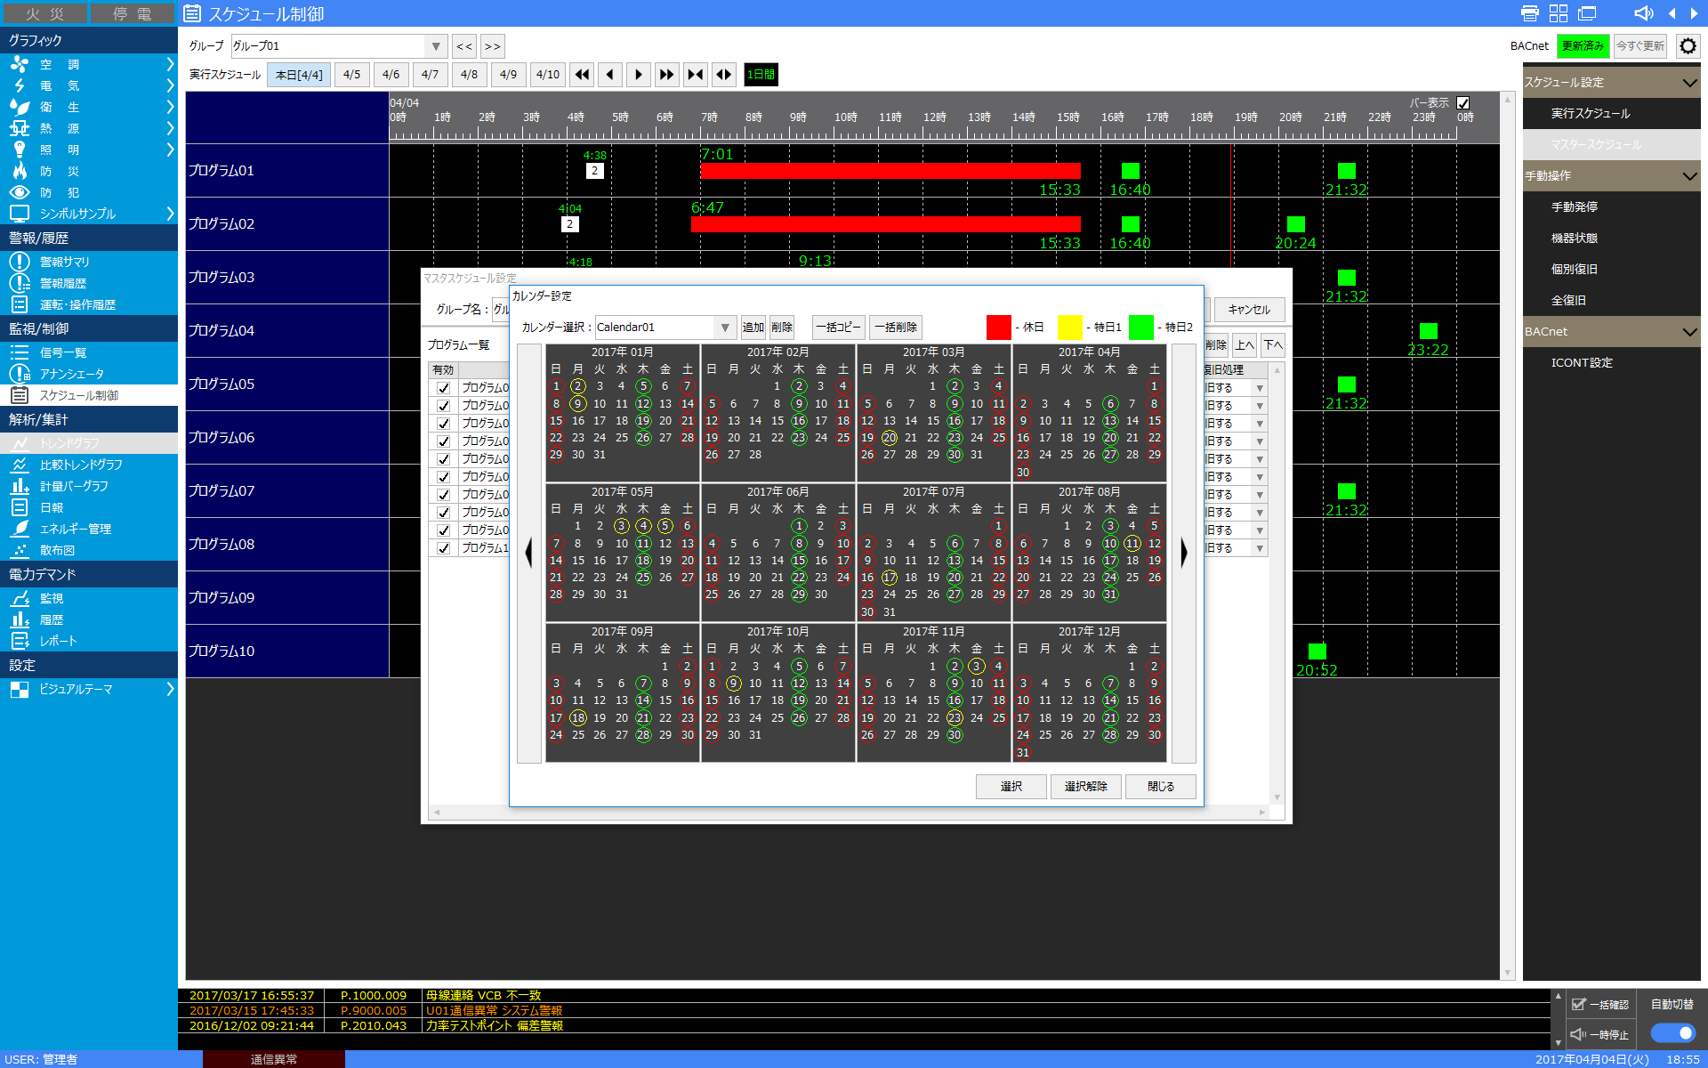Open 信号一覧 signal list
The width and height of the screenshot is (1708, 1068).
tap(89, 352)
